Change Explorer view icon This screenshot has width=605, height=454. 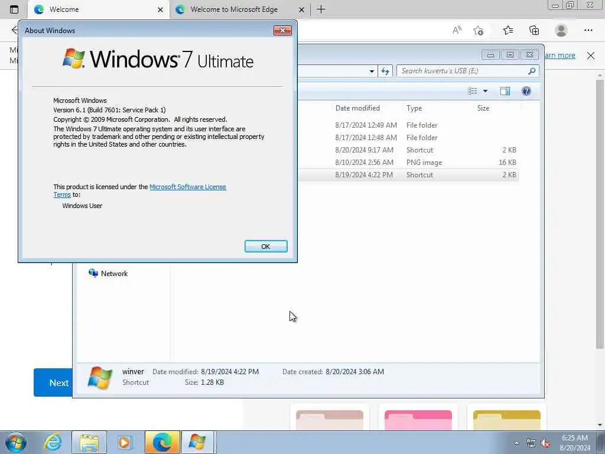pyautogui.click(x=473, y=90)
